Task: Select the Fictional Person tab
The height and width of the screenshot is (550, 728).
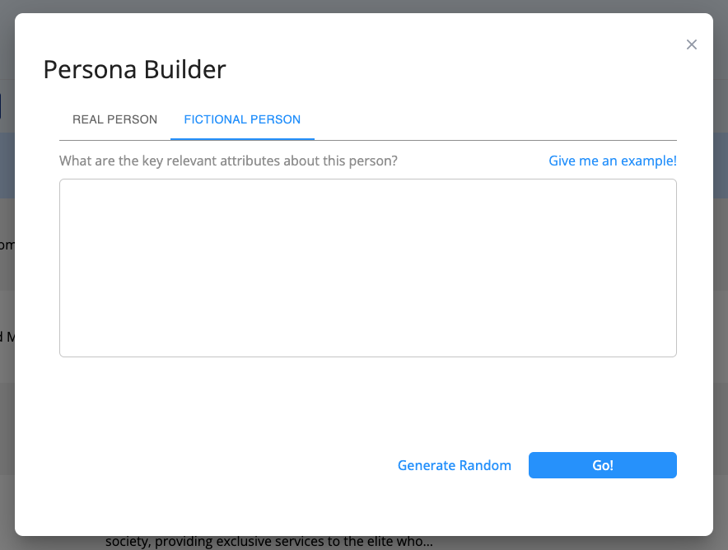Action: (x=242, y=119)
